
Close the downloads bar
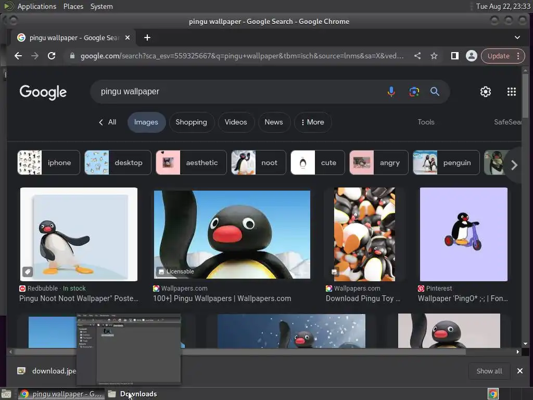tap(520, 371)
